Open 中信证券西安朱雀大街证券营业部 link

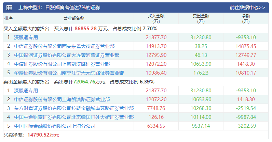coord(64,46)
